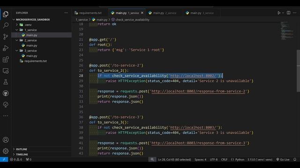
Task: Open the Run and Debug view
Action: 6,48
